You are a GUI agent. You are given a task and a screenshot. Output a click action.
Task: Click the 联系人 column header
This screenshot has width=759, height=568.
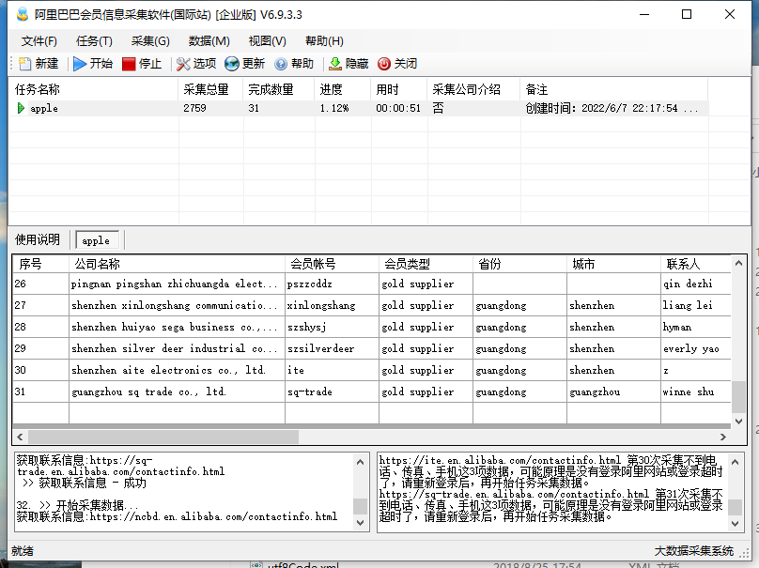tap(695, 264)
